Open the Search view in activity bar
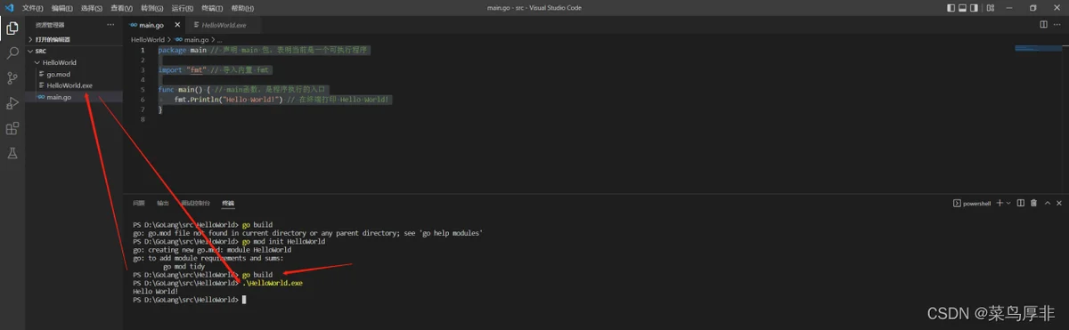This screenshot has height=330, width=1069. 12,53
